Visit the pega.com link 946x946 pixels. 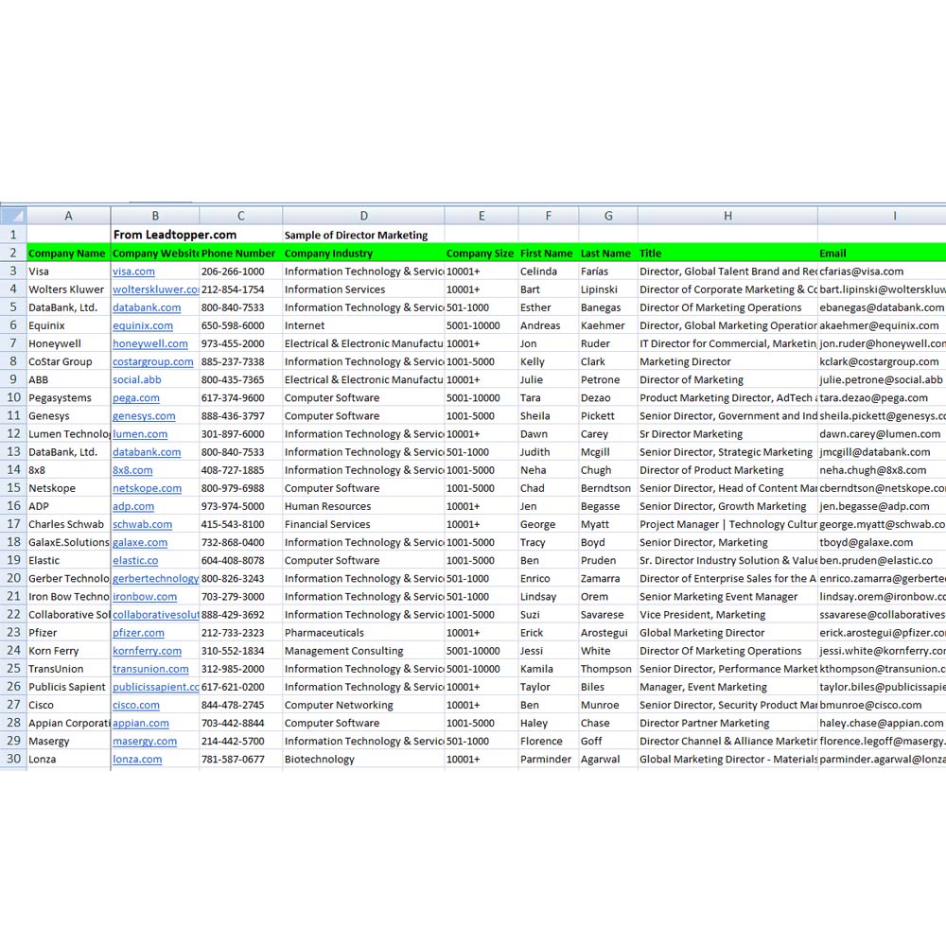tap(135, 398)
